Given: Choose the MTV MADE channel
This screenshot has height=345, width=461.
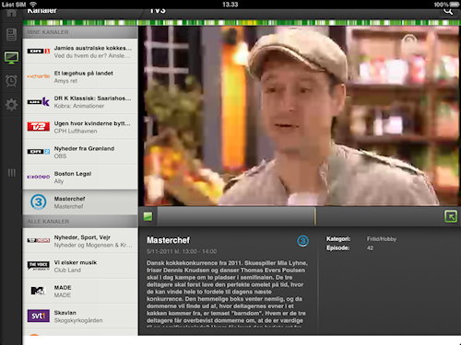Looking at the screenshot, I should tap(80, 292).
